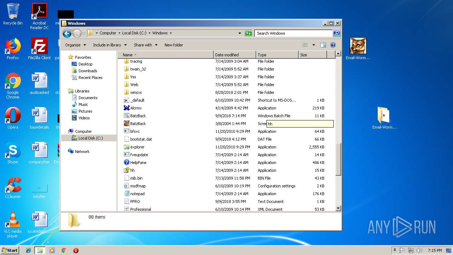Click the New folder button
This screenshot has height=255, width=453.
(174, 45)
